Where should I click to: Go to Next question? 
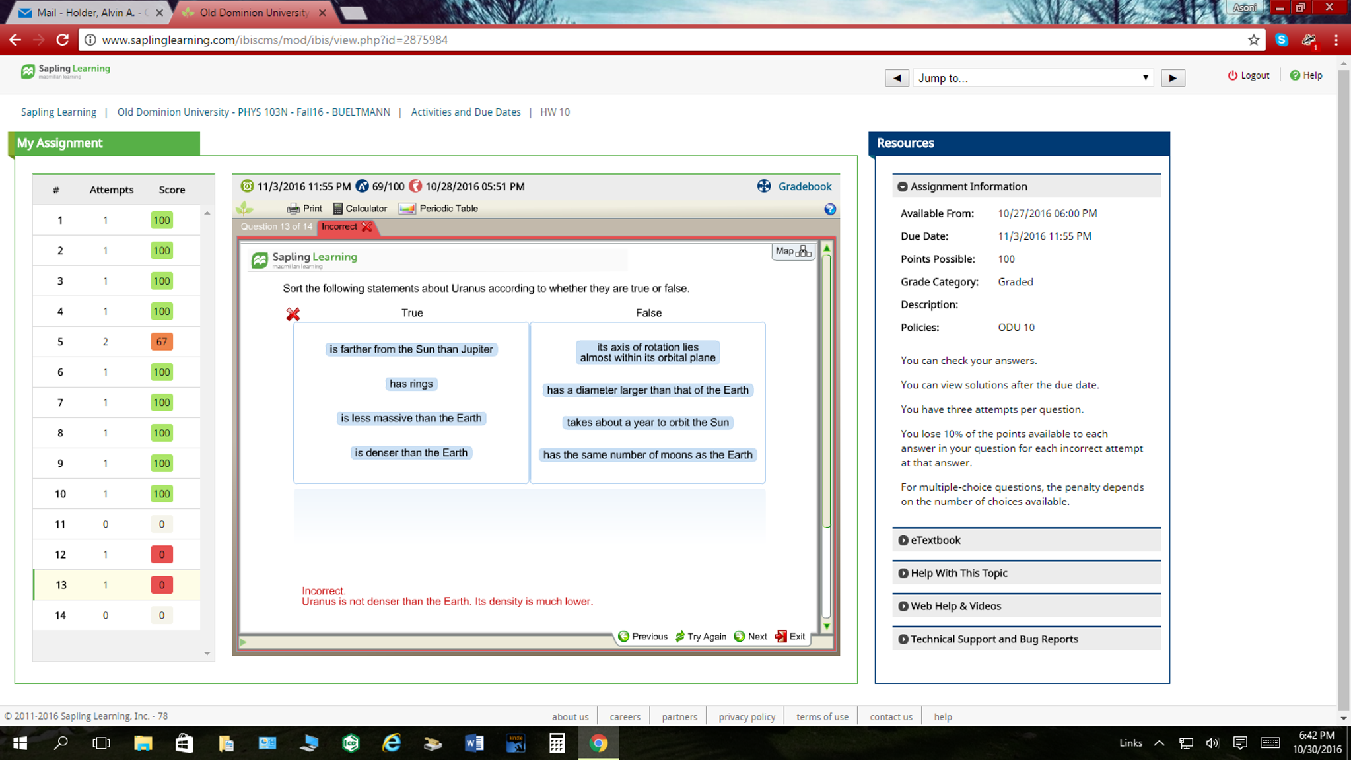pos(751,637)
